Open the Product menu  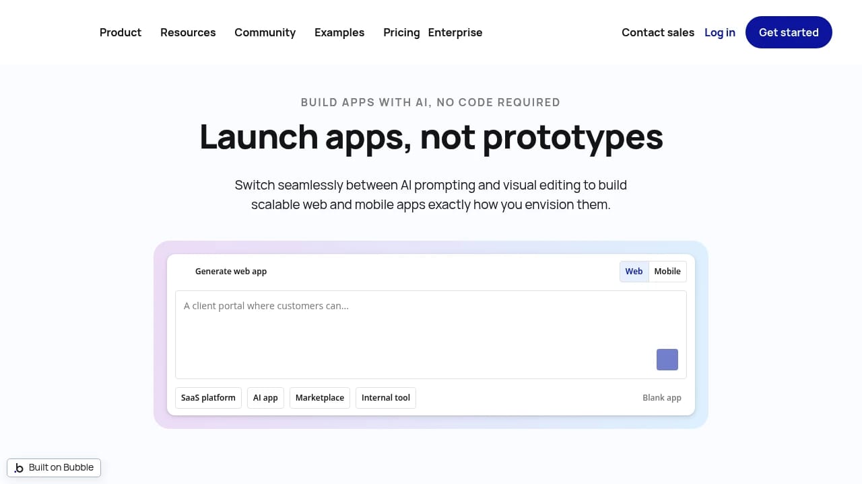(x=120, y=32)
